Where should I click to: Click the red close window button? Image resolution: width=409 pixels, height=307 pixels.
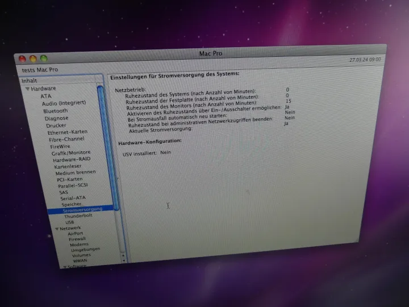point(22,59)
